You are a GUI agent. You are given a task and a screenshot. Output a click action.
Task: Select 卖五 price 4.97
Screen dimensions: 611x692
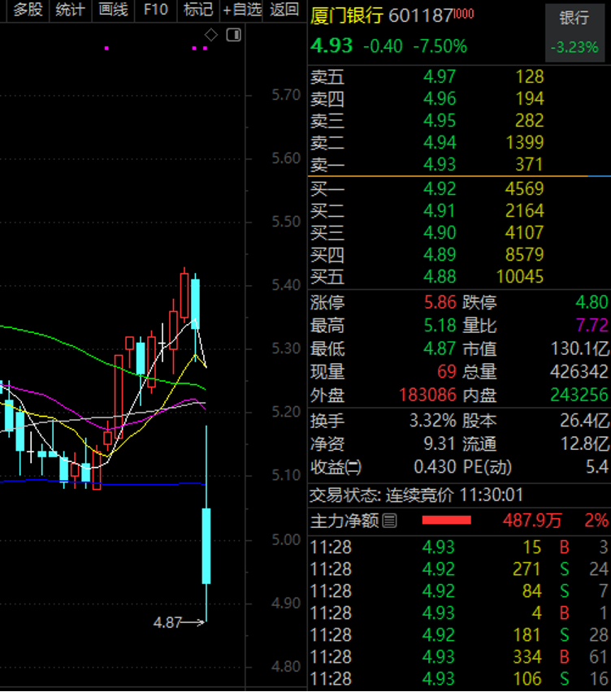point(440,77)
